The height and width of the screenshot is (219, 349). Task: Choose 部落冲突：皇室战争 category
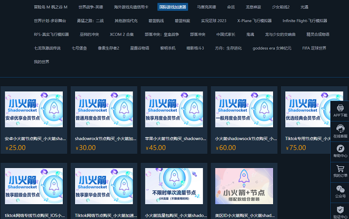pyautogui.click(x=162, y=34)
